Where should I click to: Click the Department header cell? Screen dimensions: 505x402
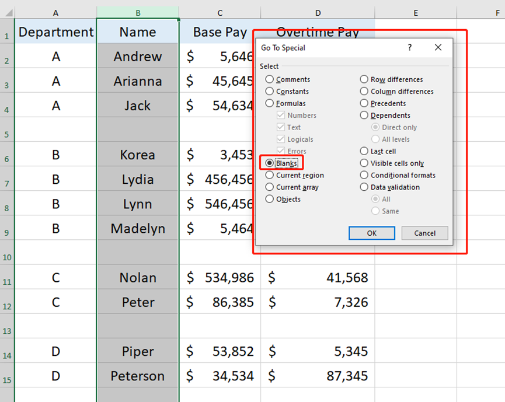[55, 32]
